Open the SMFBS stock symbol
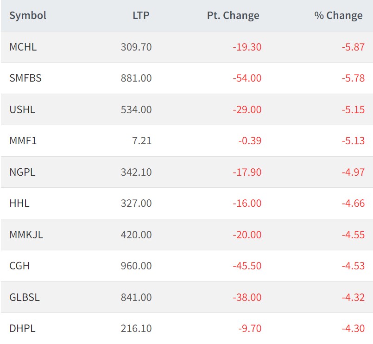Image resolution: width=373 pixels, height=344 pixels. [x=25, y=78]
